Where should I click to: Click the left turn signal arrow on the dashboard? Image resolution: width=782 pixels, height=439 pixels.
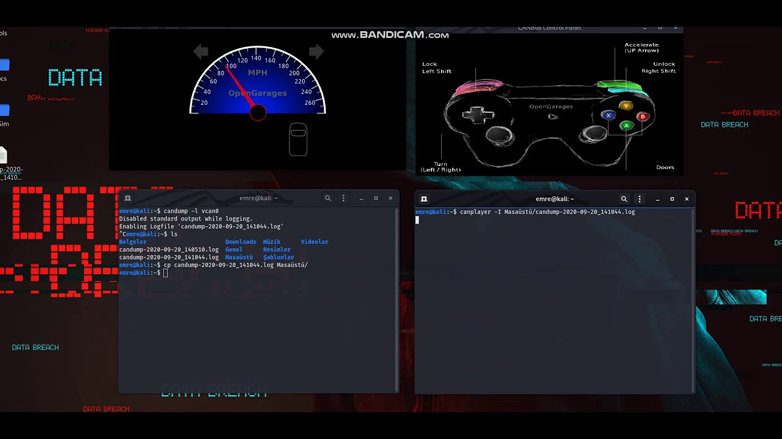[x=200, y=52]
